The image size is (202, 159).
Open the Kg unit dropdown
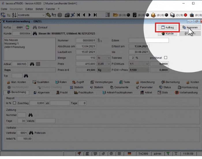tap(109, 70)
